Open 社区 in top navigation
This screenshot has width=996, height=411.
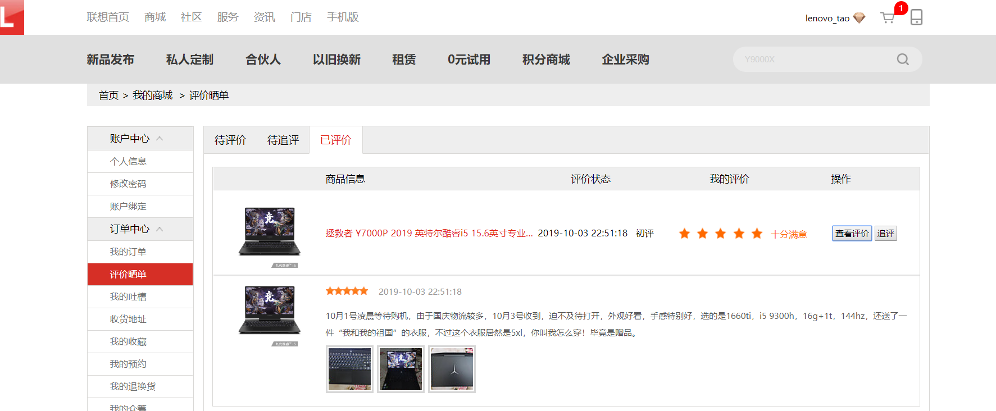(x=191, y=17)
